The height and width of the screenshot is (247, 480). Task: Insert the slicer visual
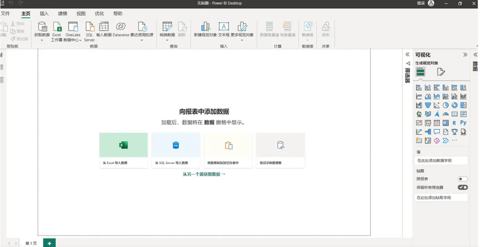tap(428, 123)
